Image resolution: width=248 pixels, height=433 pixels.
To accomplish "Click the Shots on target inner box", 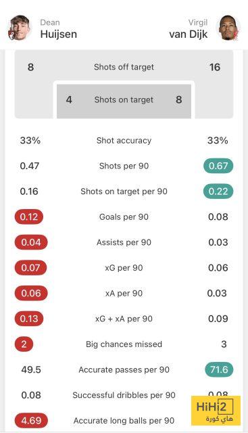I will 124,101.
